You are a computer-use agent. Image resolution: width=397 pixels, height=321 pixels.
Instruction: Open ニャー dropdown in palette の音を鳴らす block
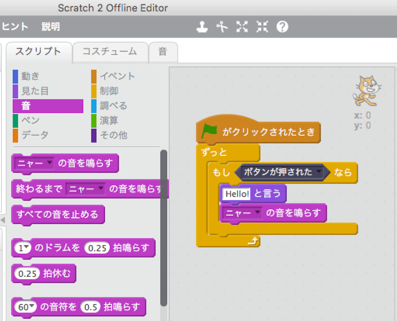34,163
